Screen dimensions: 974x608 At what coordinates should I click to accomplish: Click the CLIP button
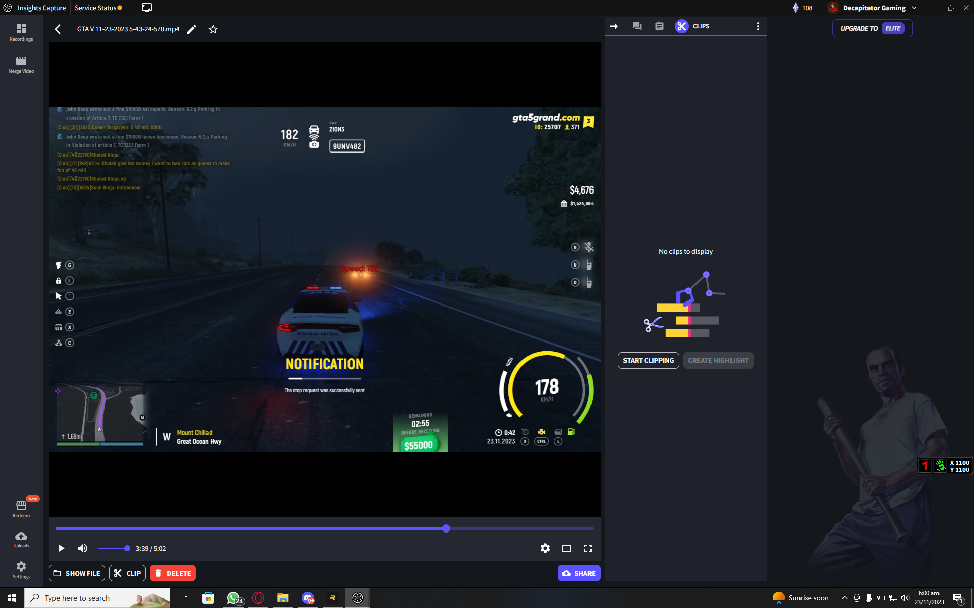tap(127, 573)
